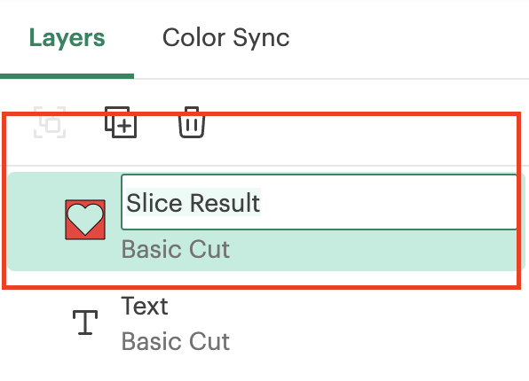Click the heart cutout in the thumbnail

pos(85,218)
